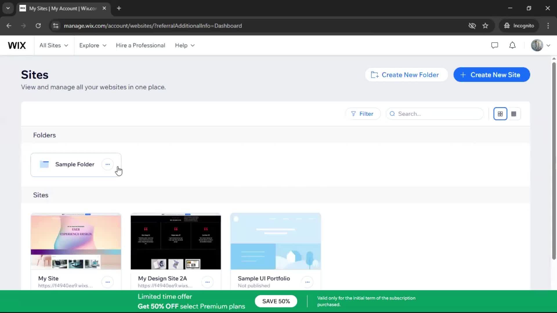Image resolution: width=557 pixels, height=313 pixels.
Task: Click Sample UI Portfolio title
Action: pos(264,279)
